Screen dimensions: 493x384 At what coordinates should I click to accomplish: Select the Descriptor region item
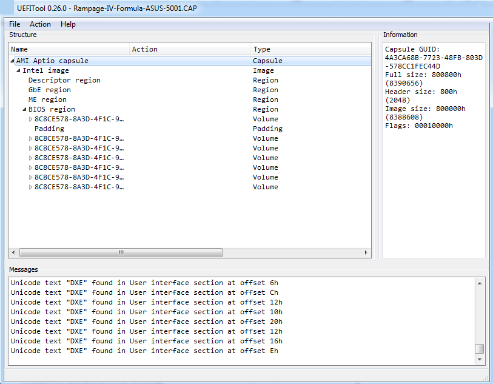[64, 80]
